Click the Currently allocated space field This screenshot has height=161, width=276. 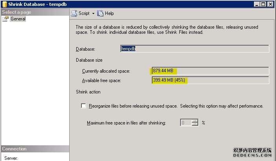tap(210, 71)
